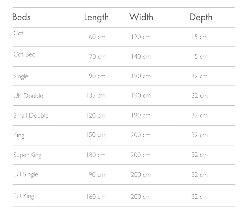Select the Cot row label
The height and width of the screenshot is (217, 252).
point(18,33)
